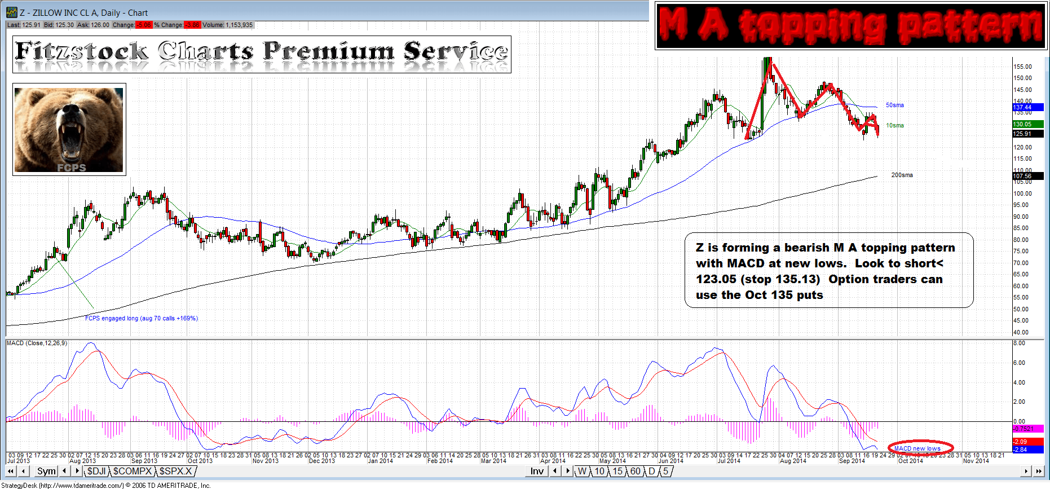This screenshot has width=1050, height=489.
Task: Click the MACD (Close,12,26,9) study label
Action: coord(37,343)
